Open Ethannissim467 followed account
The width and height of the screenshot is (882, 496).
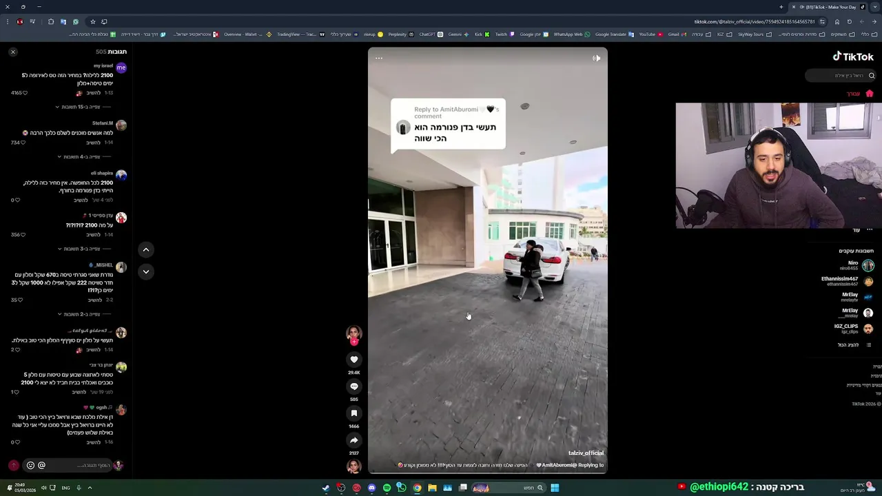(848, 281)
